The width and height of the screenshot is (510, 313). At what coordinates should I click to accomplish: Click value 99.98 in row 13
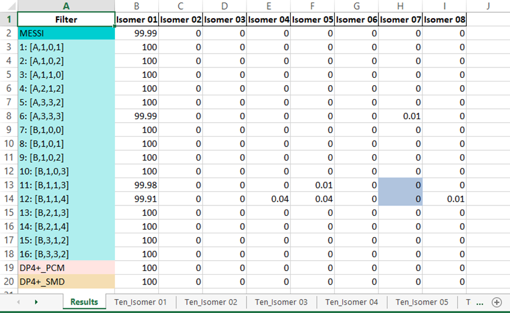click(x=136, y=185)
